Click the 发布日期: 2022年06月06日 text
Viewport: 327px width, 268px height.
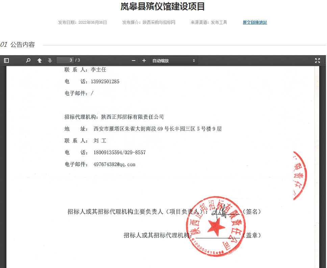82,22
